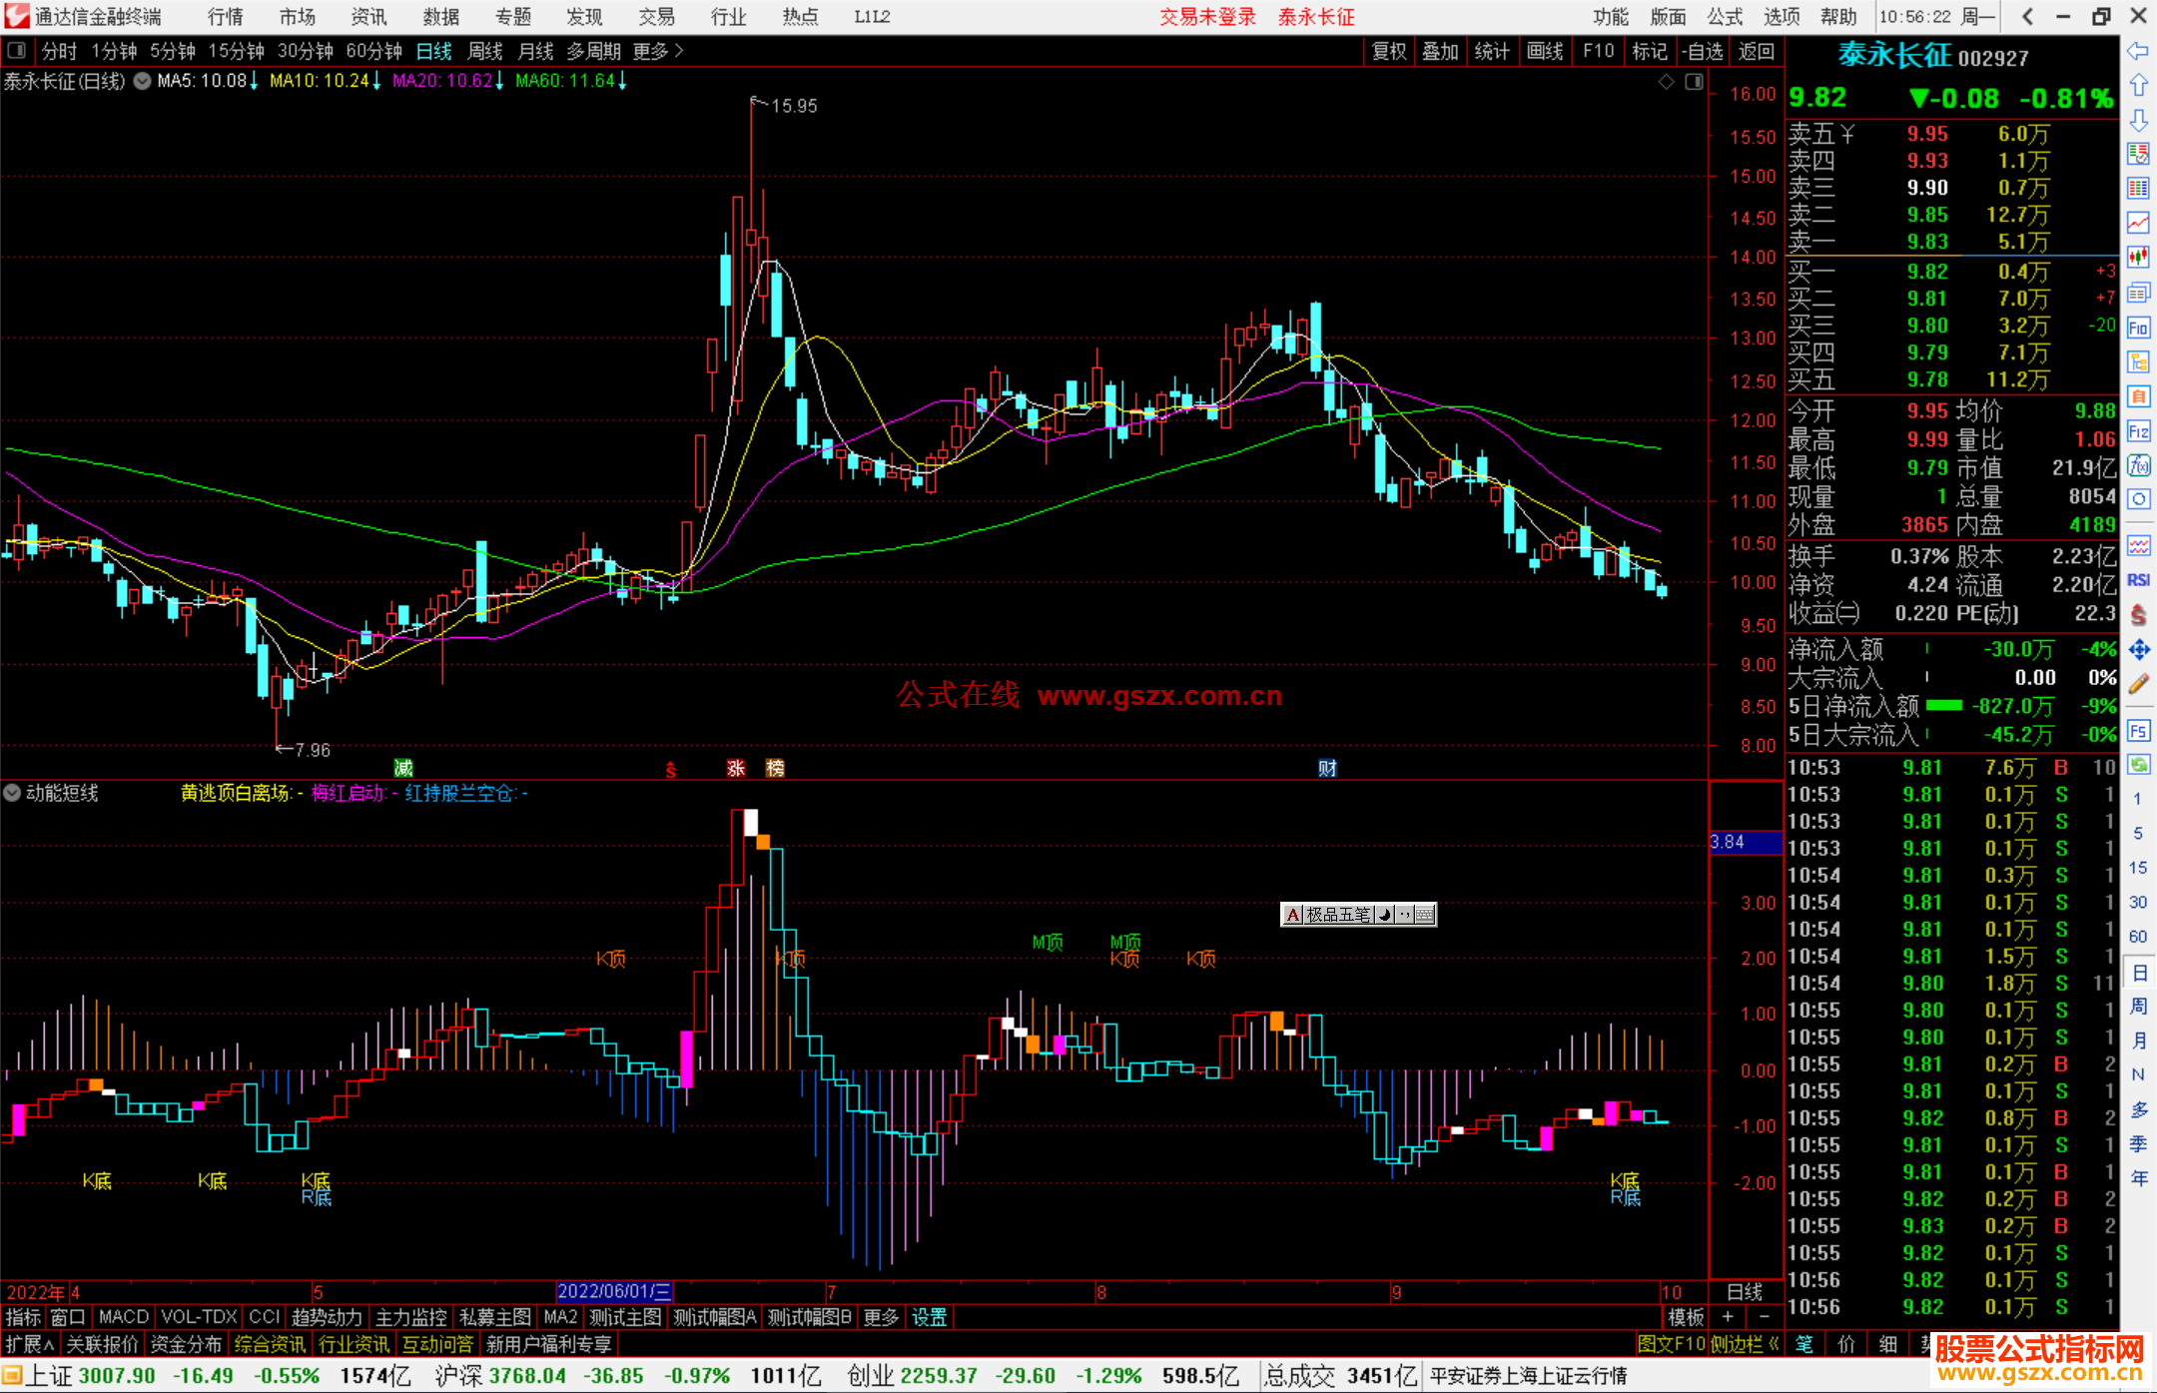Image resolution: width=2157 pixels, height=1393 pixels.
Task: Click the back arrow icon in right sidebar
Action: 2138,51
